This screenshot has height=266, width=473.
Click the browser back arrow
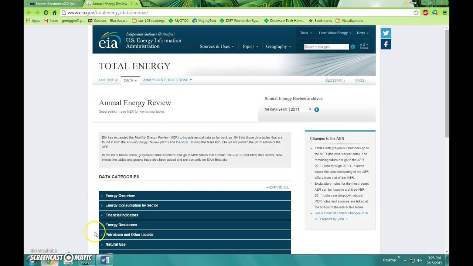coord(29,13)
